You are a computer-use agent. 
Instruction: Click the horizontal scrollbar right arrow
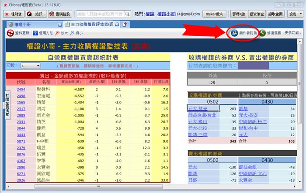point(295,186)
